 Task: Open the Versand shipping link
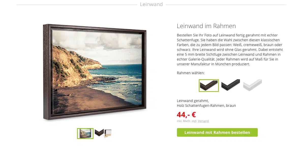tap(203, 121)
